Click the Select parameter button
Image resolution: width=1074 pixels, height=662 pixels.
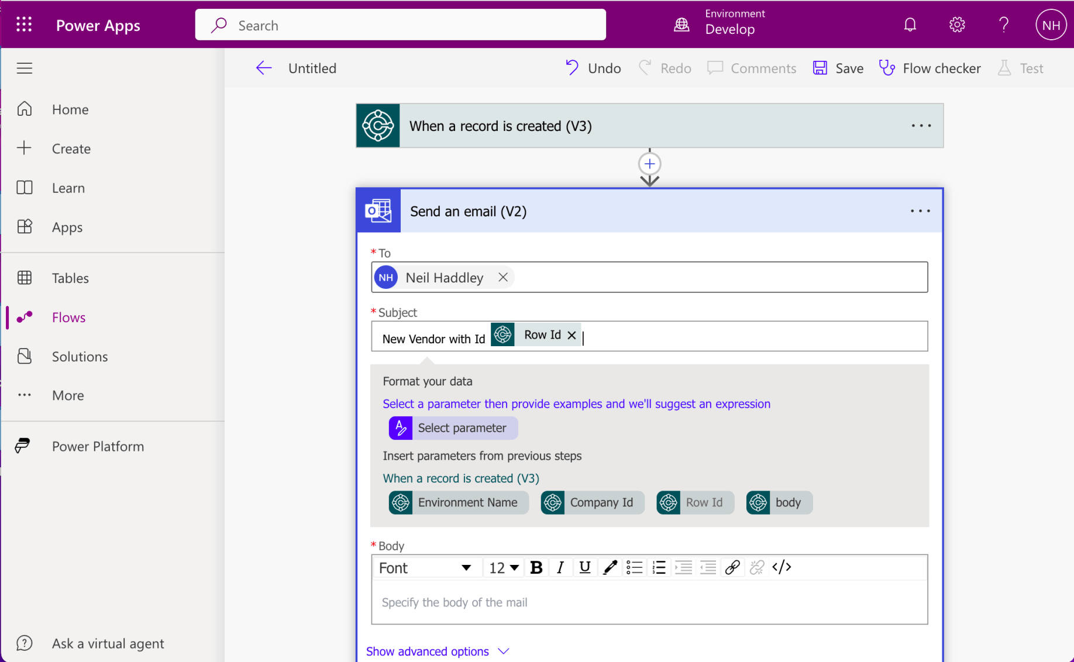click(x=453, y=428)
